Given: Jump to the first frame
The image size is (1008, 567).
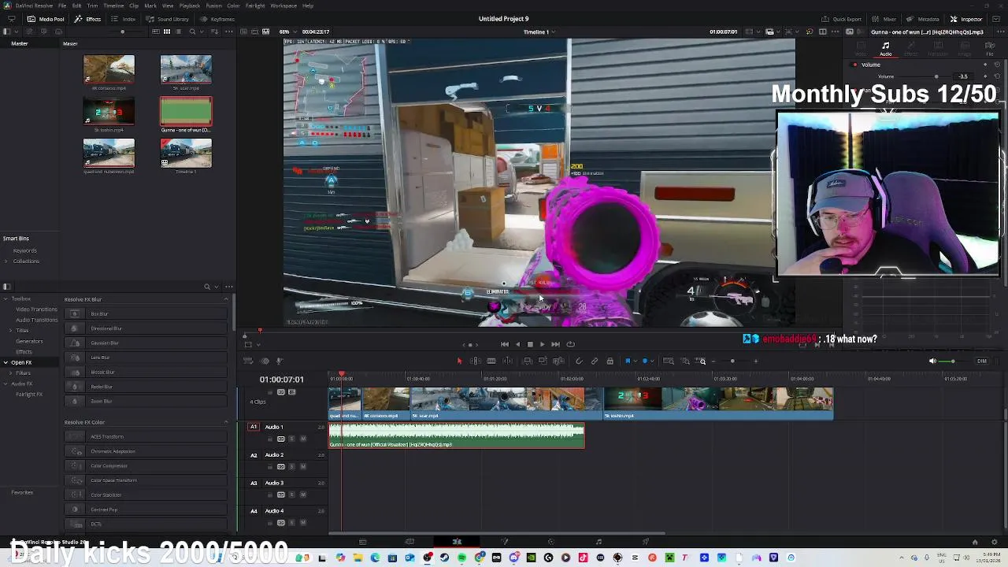Looking at the screenshot, I should [x=505, y=344].
